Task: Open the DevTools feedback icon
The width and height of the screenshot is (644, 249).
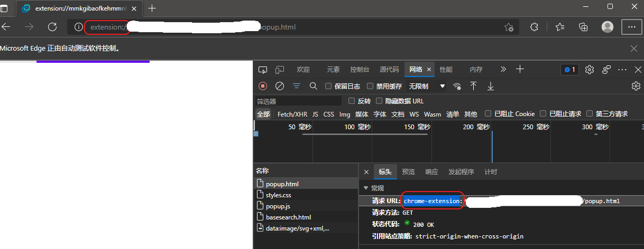Action: [606, 70]
